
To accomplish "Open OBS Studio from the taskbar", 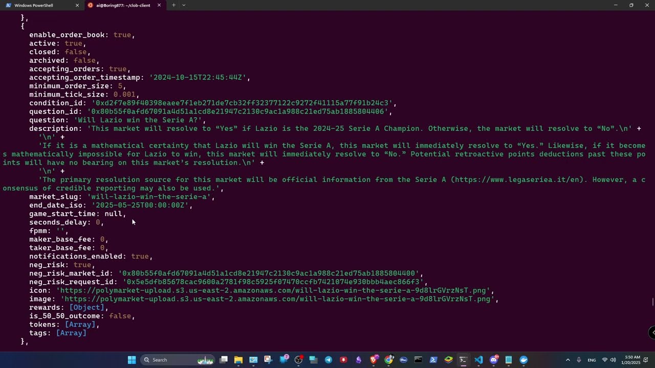I will pyautogui.click(x=298, y=360).
